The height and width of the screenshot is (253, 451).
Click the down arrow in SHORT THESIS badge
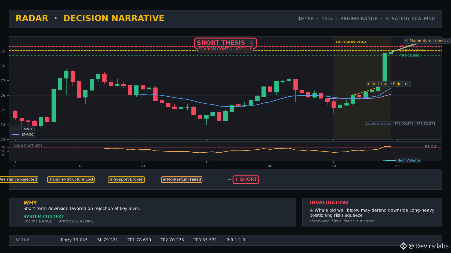(252, 43)
